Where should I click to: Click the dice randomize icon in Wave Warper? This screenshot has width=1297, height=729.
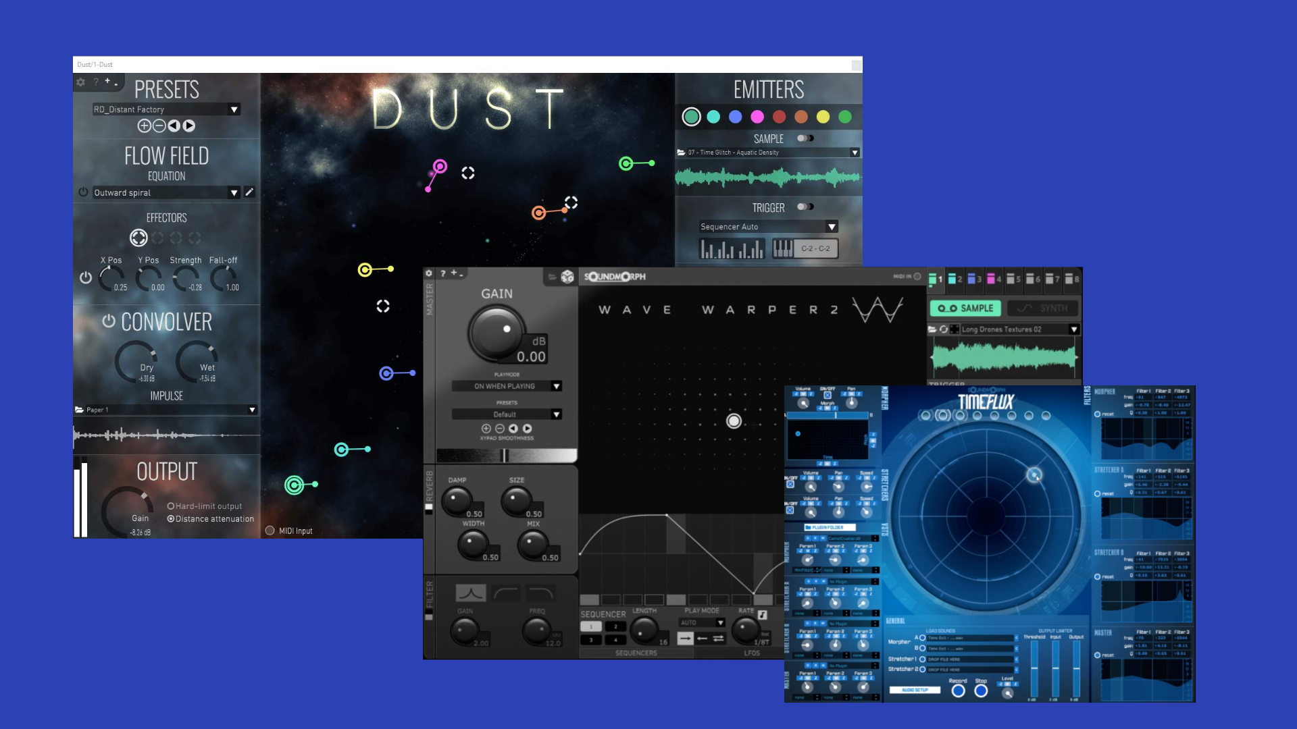(567, 277)
